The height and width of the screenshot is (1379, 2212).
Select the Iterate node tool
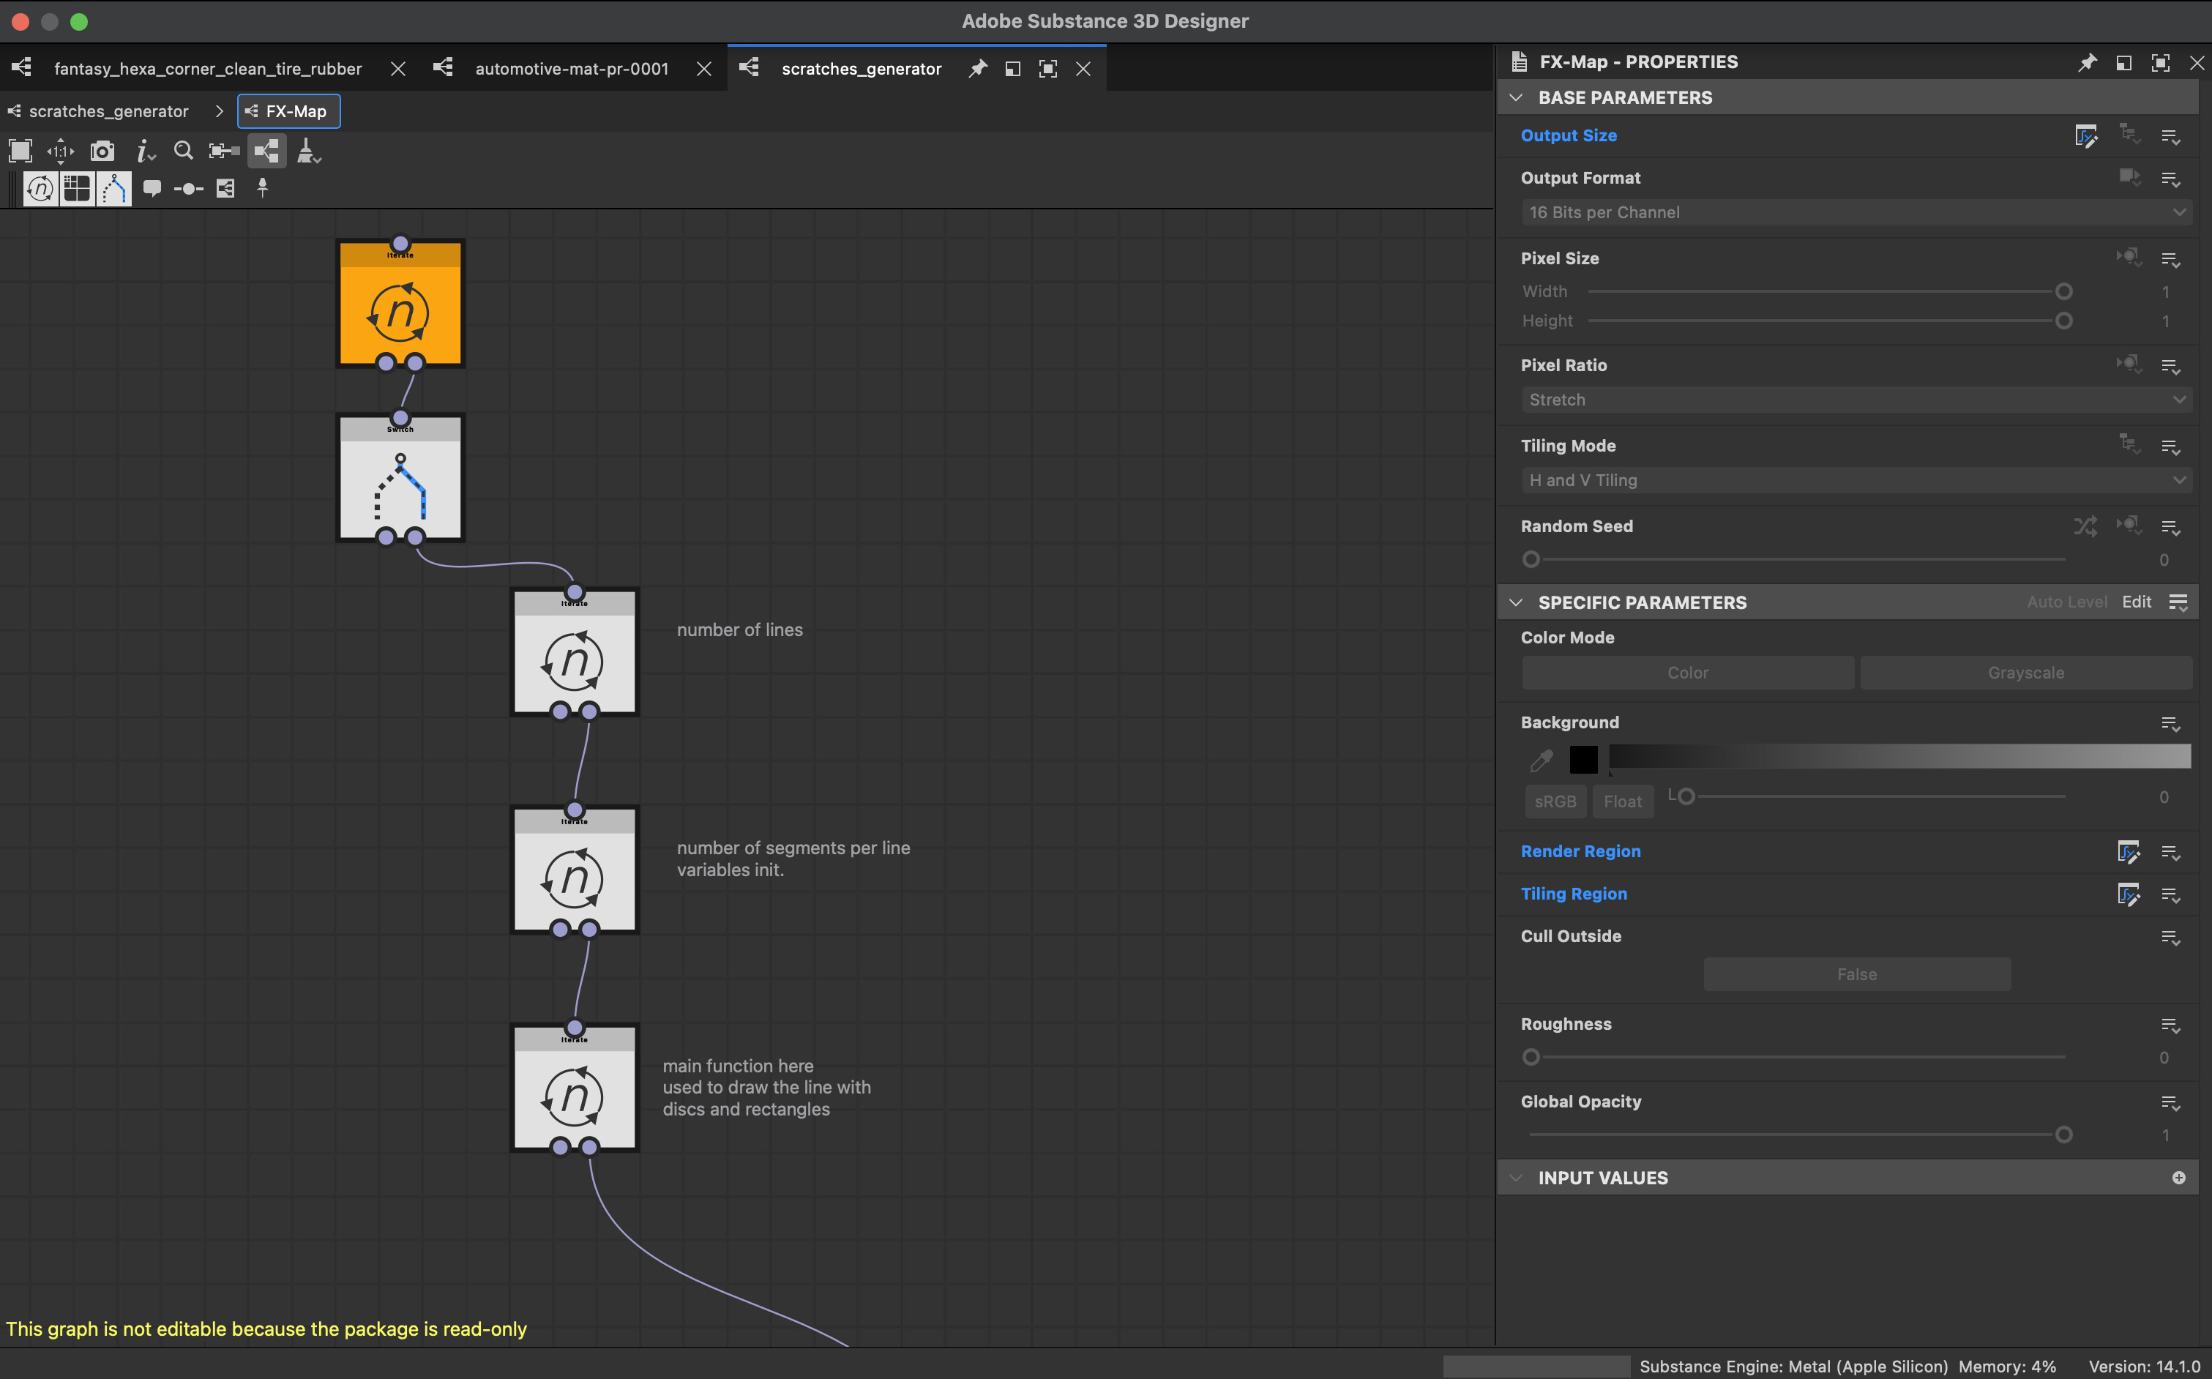(x=40, y=189)
